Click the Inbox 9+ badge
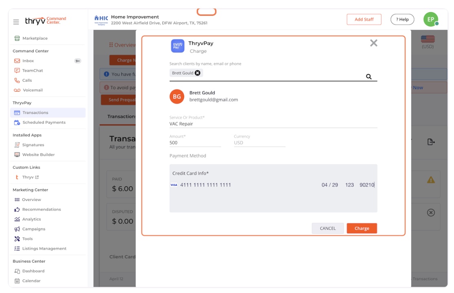This screenshot has width=454, height=293. [x=77, y=61]
